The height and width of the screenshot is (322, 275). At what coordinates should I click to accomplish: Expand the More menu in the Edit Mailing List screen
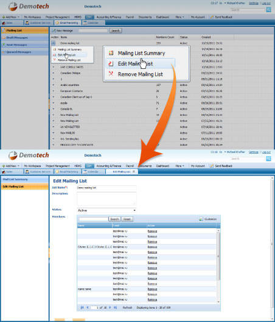point(179,166)
